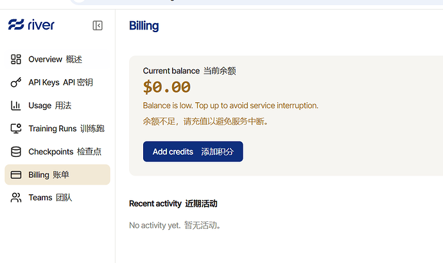The width and height of the screenshot is (443, 263).
Task: Select the Billing 账单 sidebar item
Action: [57, 175]
